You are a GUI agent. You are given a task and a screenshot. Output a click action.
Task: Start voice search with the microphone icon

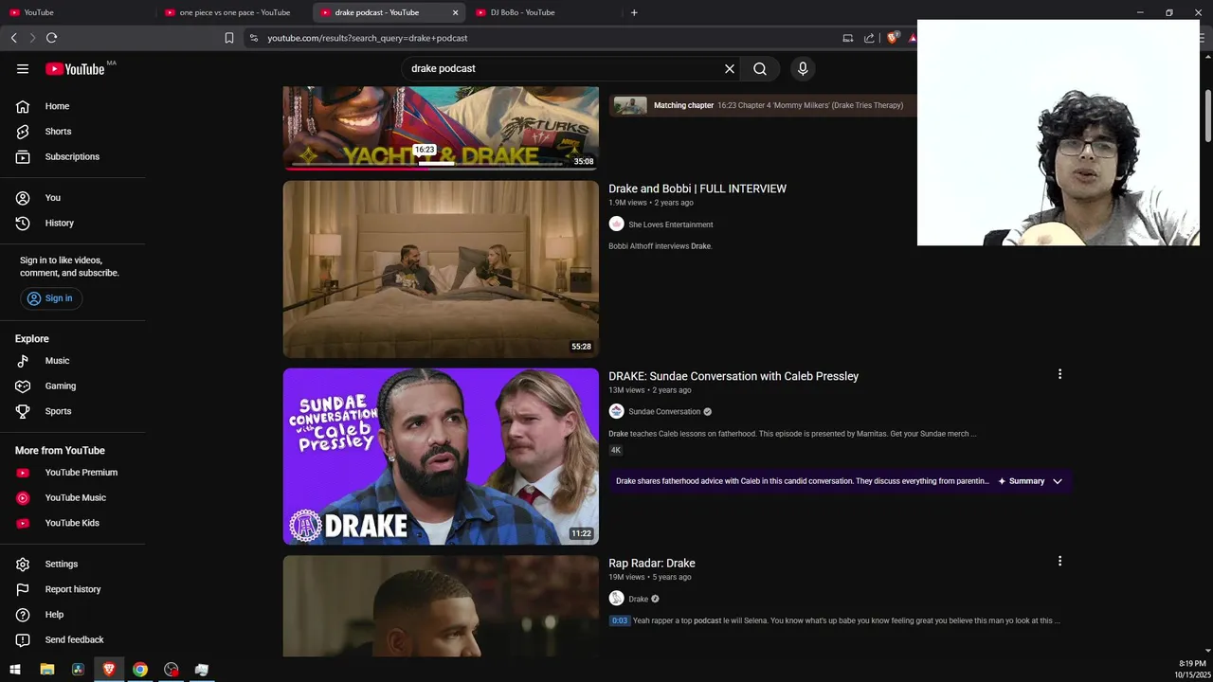(x=803, y=68)
